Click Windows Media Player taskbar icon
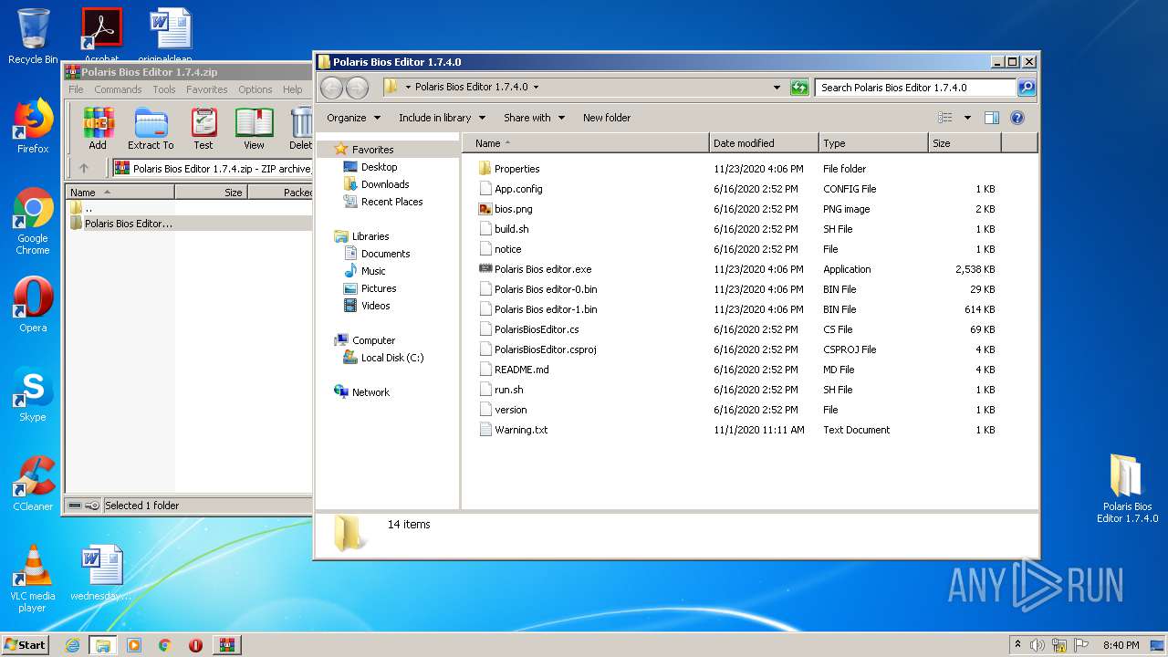This screenshot has width=1168, height=657. point(134,645)
